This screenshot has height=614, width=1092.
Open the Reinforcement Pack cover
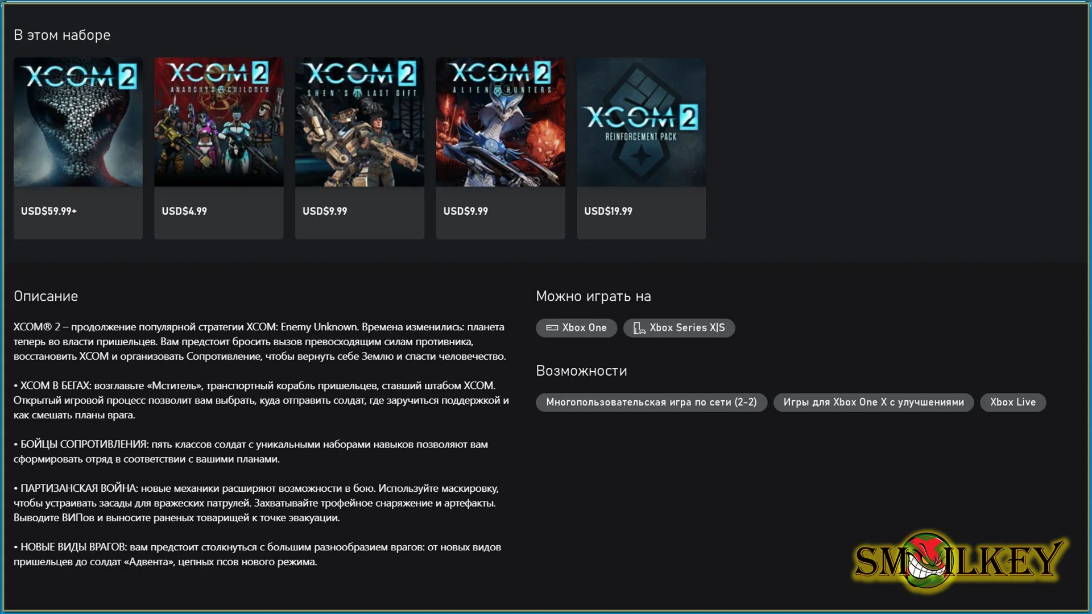pos(641,122)
